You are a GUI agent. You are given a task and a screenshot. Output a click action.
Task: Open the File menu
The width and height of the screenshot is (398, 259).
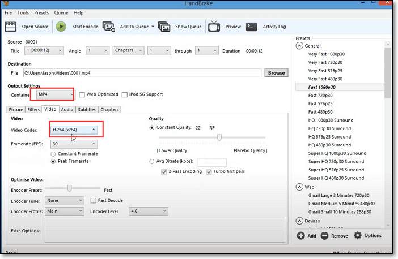8,12
